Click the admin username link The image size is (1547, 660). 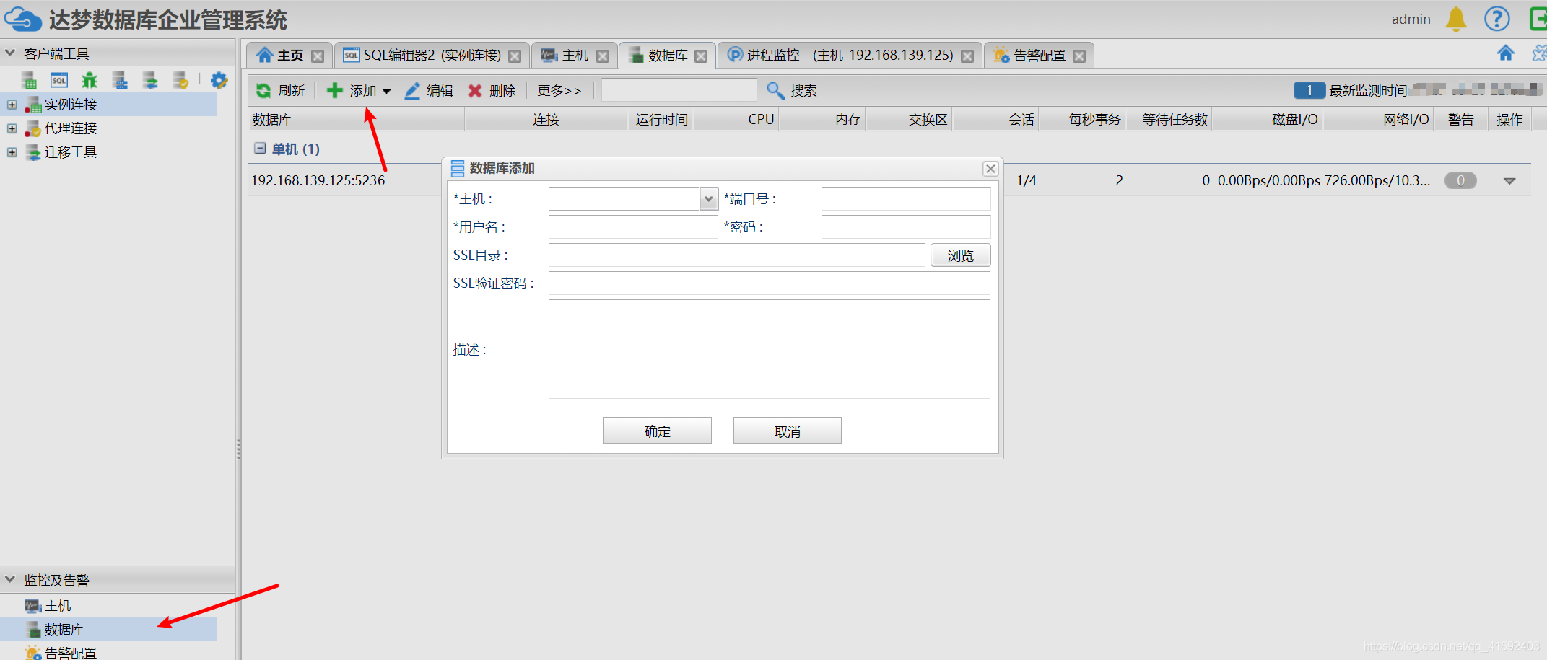[1411, 19]
